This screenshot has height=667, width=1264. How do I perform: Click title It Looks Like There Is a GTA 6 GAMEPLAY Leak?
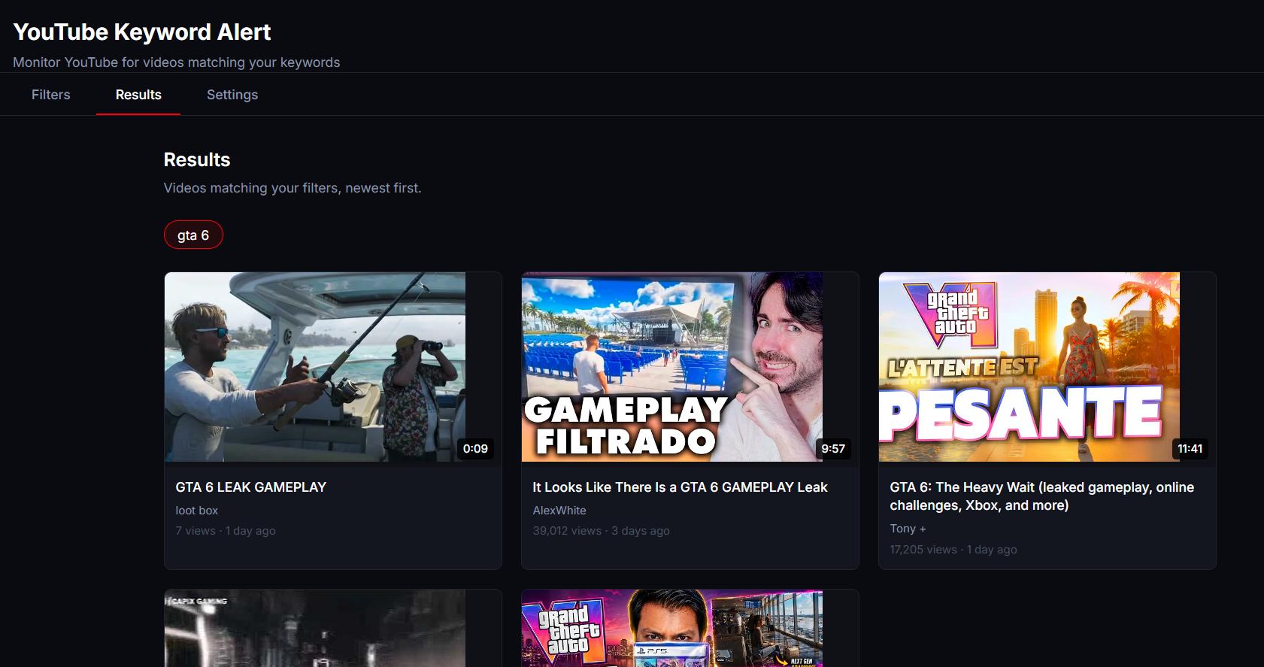pos(680,487)
